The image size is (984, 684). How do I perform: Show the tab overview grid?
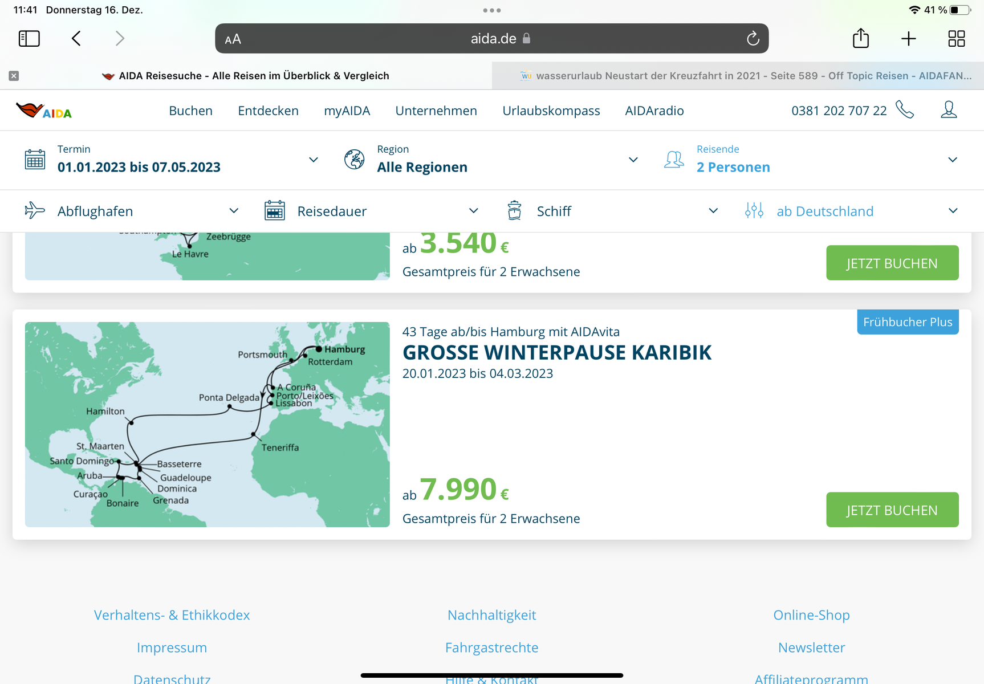[x=956, y=39]
